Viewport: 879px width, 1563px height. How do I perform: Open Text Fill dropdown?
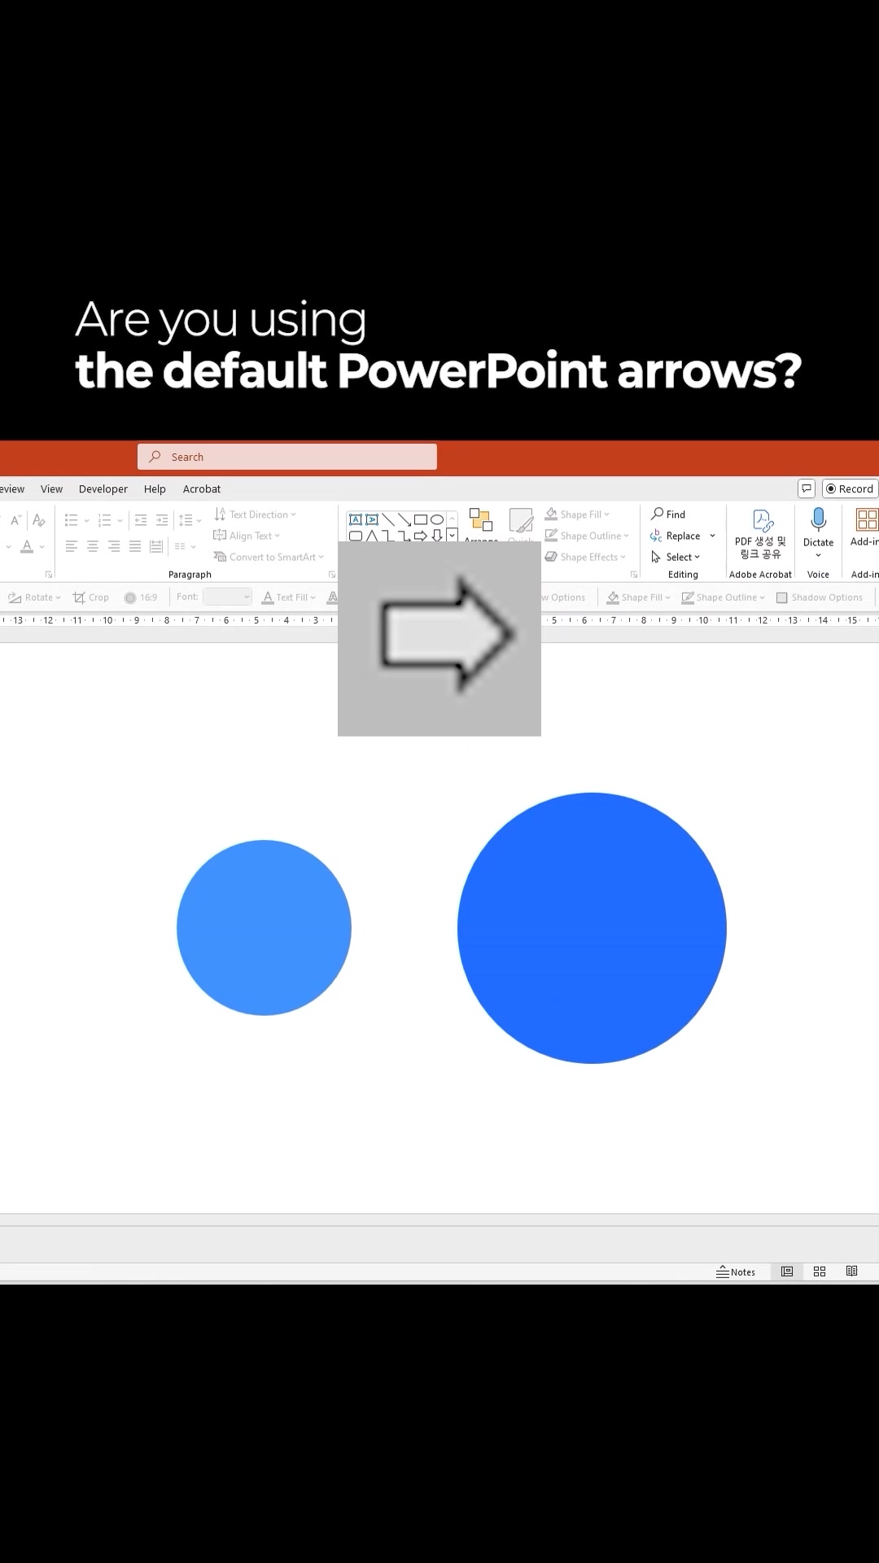tap(289, 598)
